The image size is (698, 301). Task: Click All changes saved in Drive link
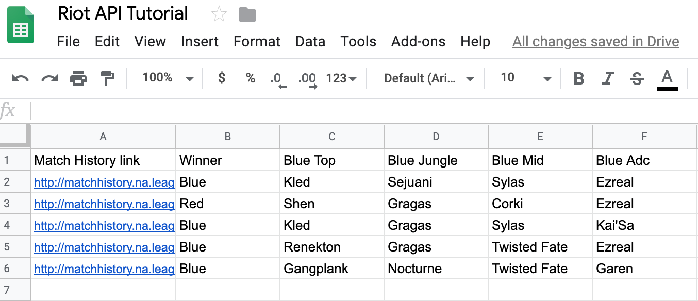click(596, 42)
